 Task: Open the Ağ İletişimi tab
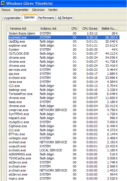[65, 18]
